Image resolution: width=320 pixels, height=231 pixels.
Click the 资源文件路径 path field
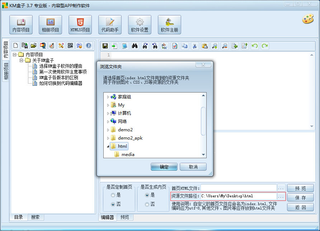[239, 196]
